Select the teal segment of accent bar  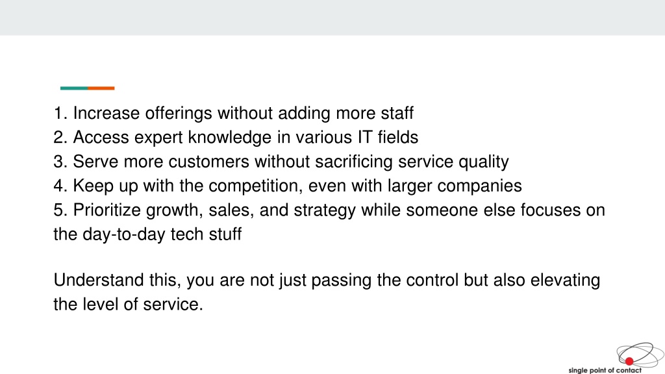74,88
